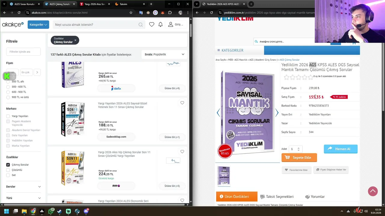
Task: Remove the Çıkmış Sorular filter chip
Action: (75, 40)
